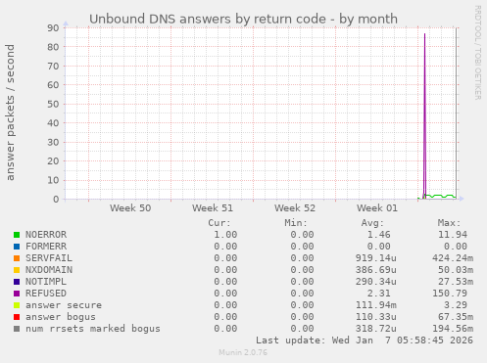Screen dimensions: 487x363
Task: Select the REFUSED legend label
Action: [46, 294]
